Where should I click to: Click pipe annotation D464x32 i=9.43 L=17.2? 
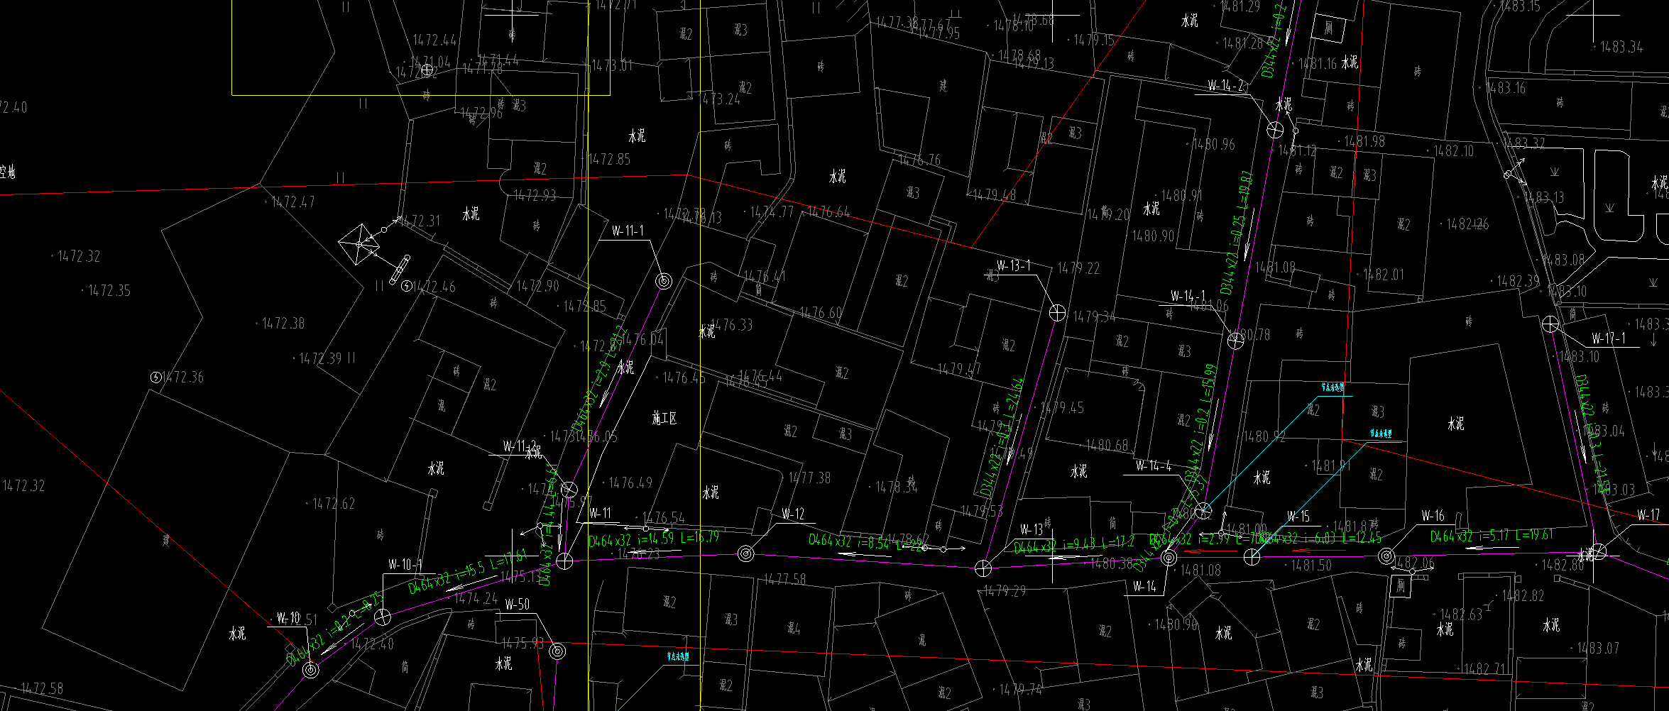tap(1074, 545)
